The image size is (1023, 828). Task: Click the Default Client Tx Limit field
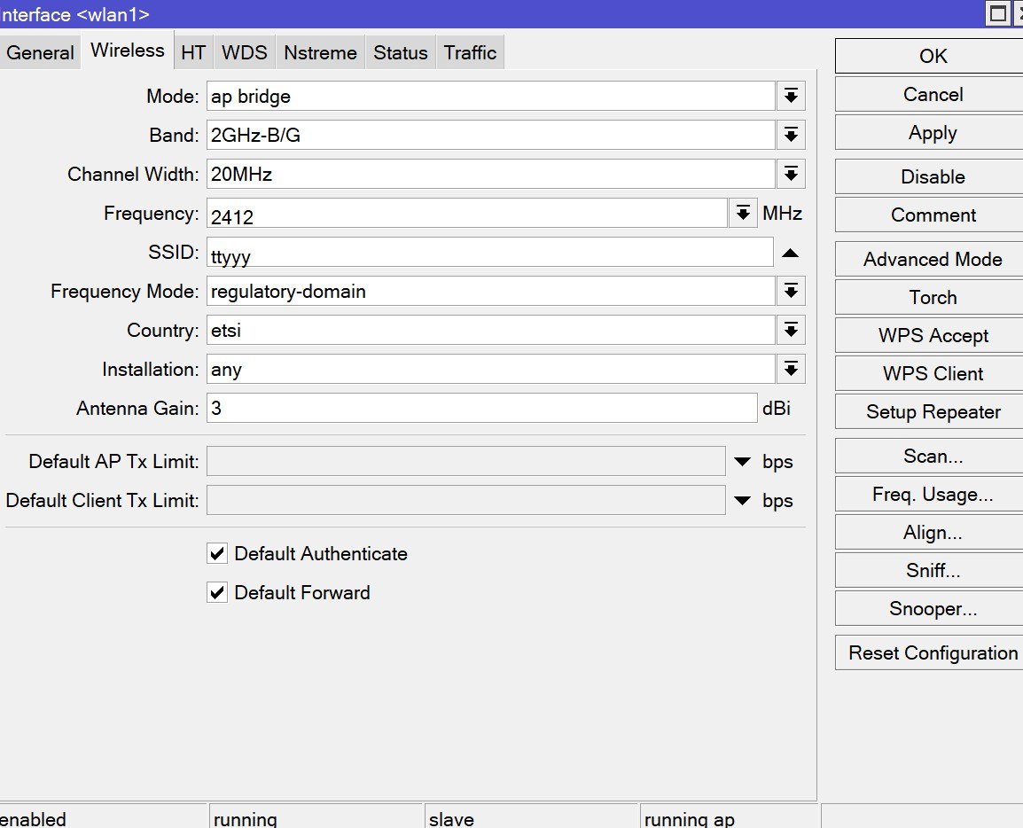click(x=465, y=501)
